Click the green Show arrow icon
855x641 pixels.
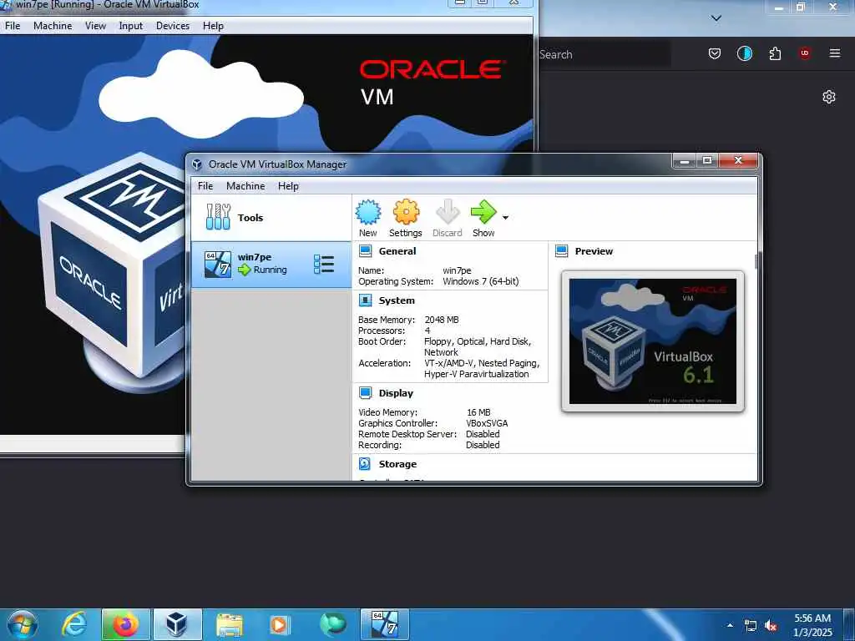(483, 212)
